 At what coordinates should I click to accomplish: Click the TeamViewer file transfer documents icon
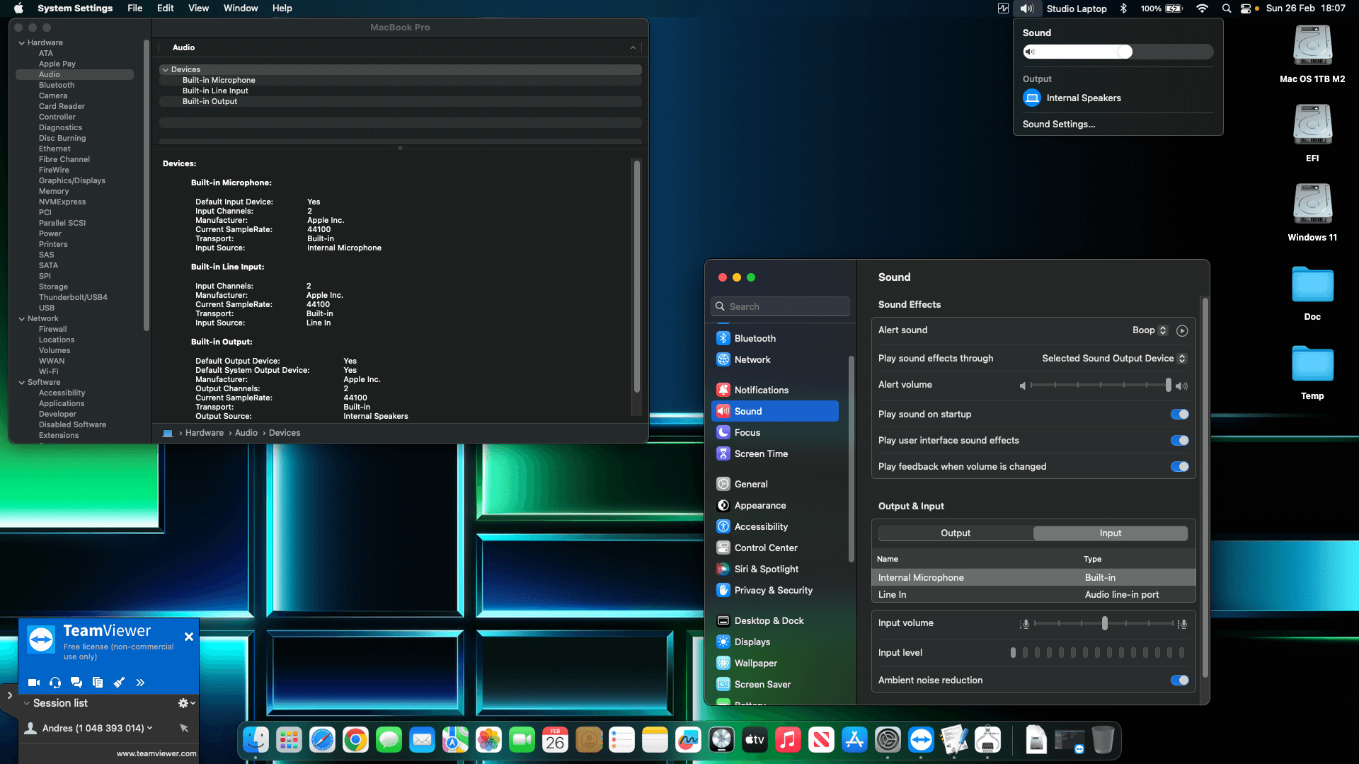coord(98,683)
